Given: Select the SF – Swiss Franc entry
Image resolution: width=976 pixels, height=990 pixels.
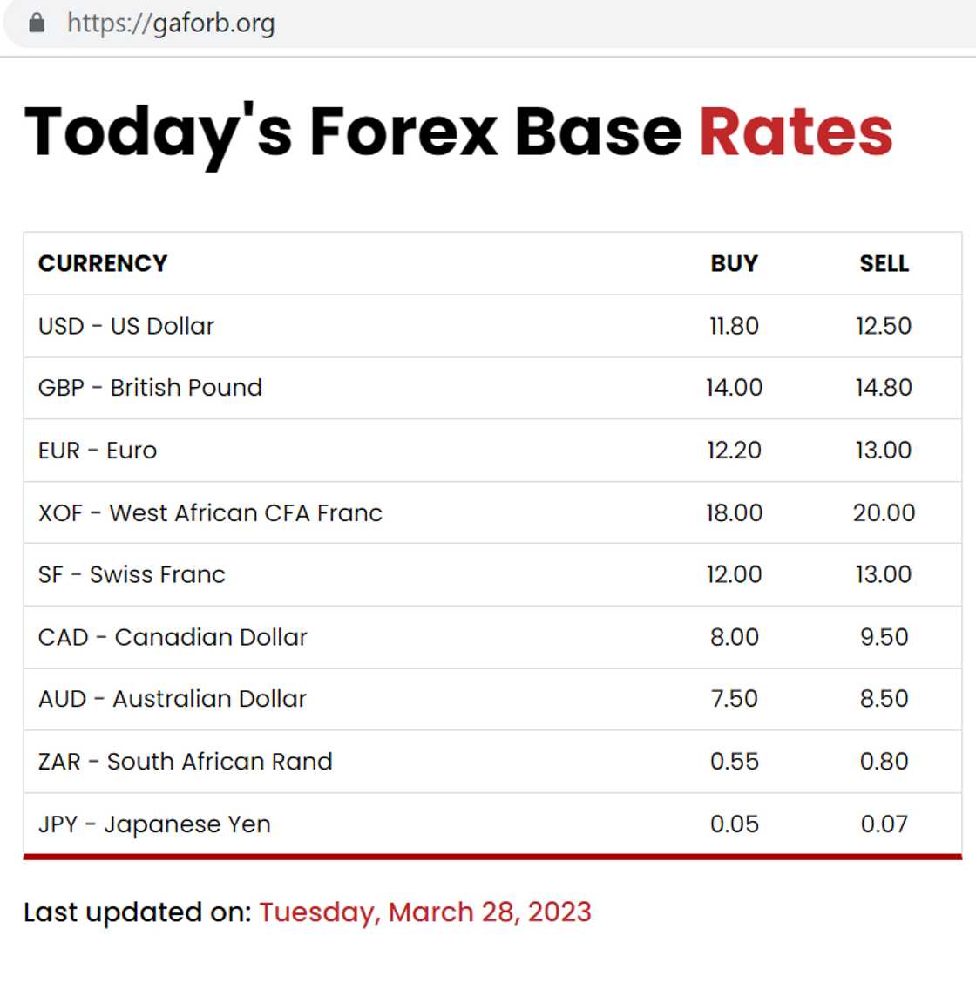Looking at the screenshot, I should pyautogui.click(x=132, y=575).
